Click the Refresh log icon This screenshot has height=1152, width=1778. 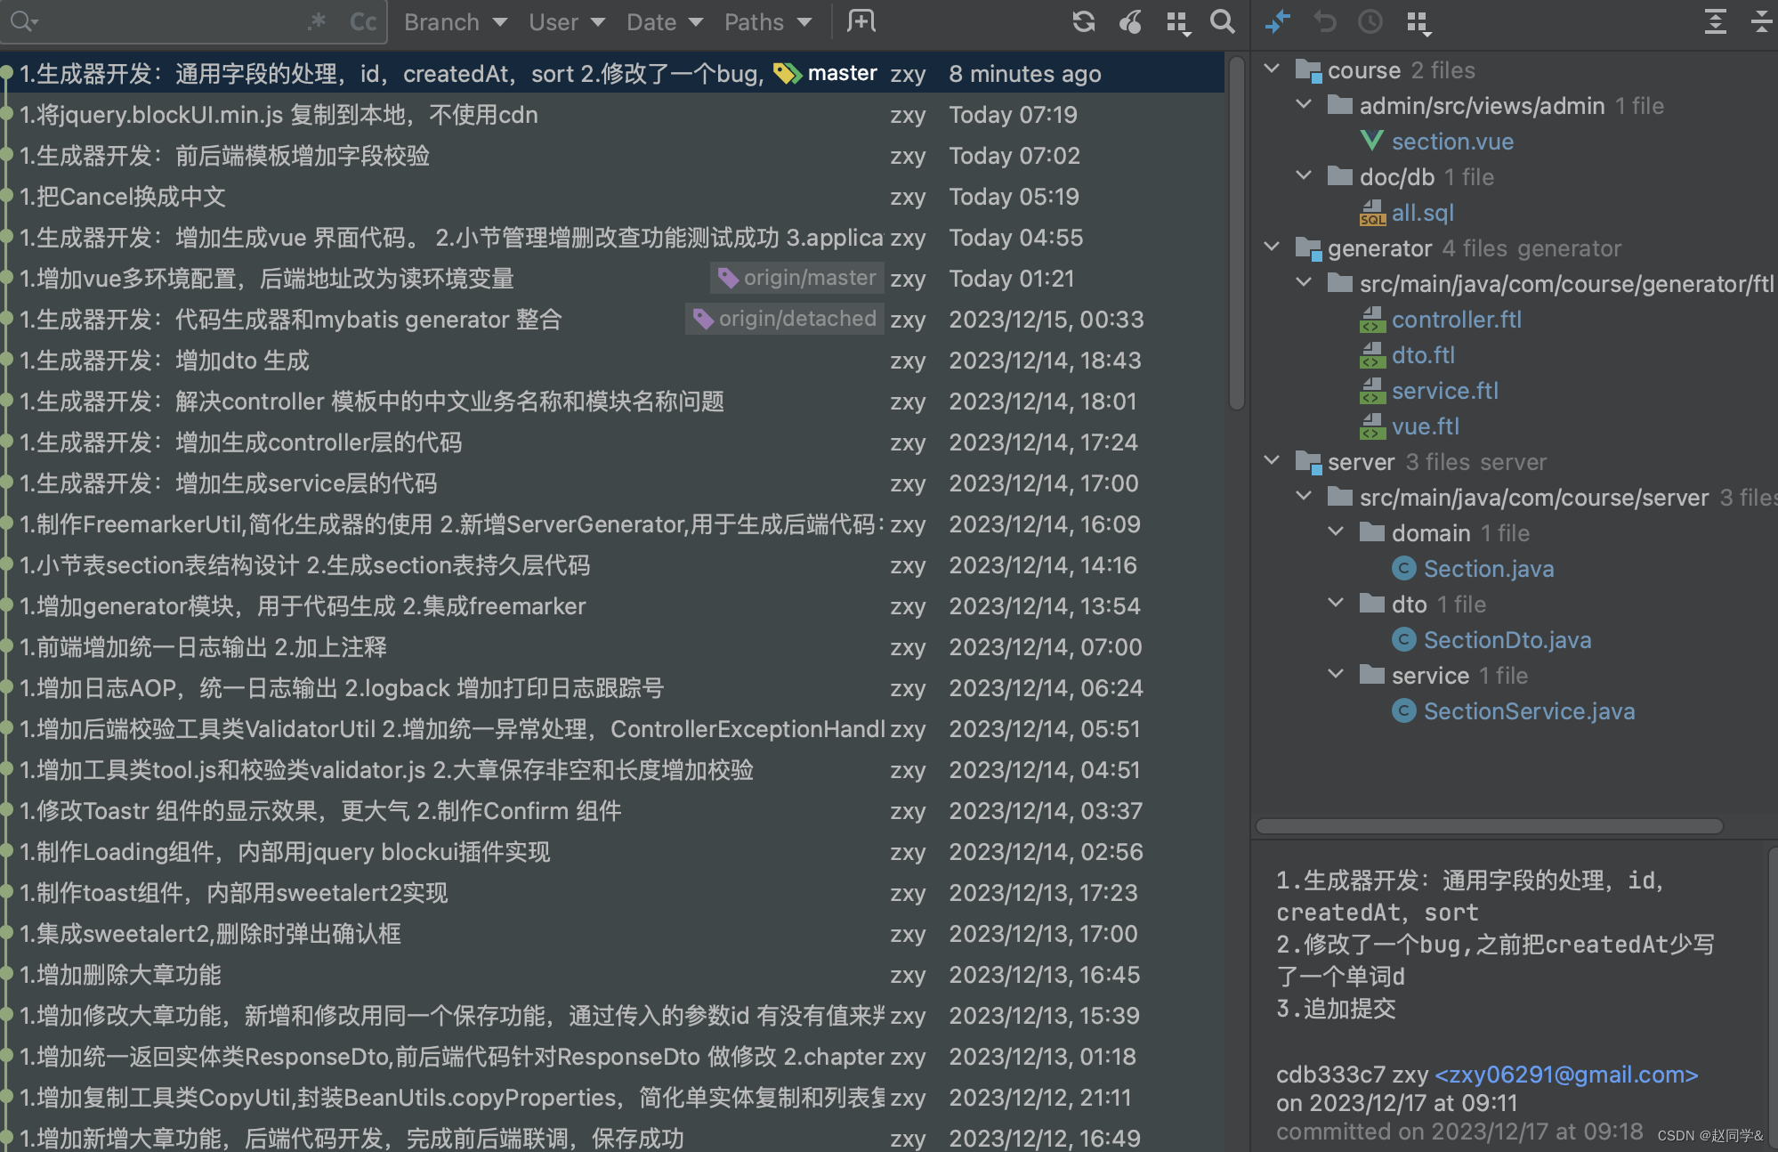coord(1083,21)
